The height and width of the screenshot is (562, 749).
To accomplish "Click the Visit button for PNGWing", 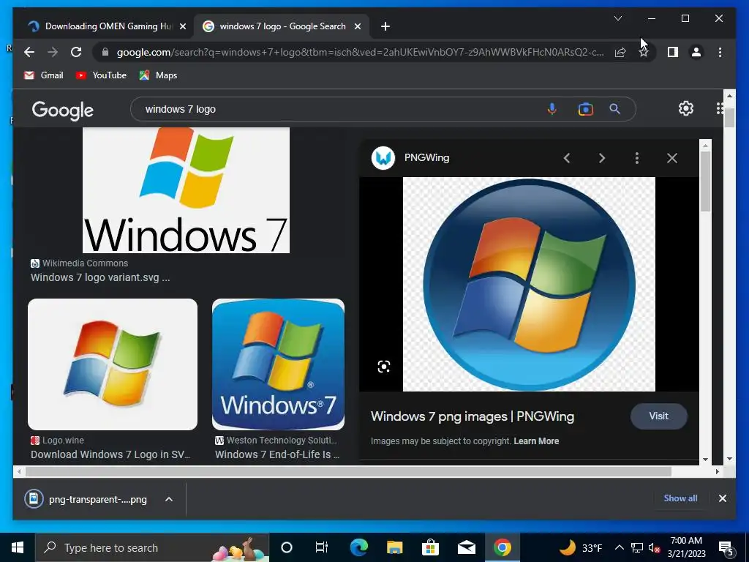I will coord(659,416).
